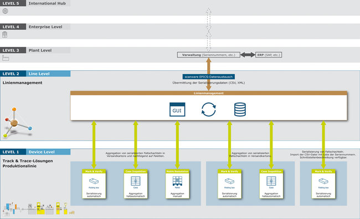Click the circular sync arrows icon
Screen dimensions: 360x219
pos(208,109)
